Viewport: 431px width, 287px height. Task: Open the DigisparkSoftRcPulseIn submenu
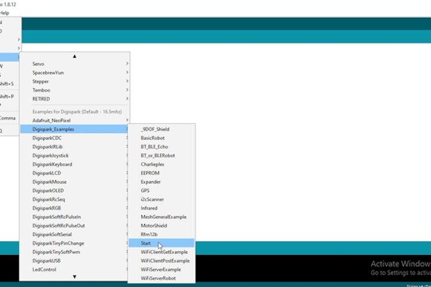(x=75, y=217)
